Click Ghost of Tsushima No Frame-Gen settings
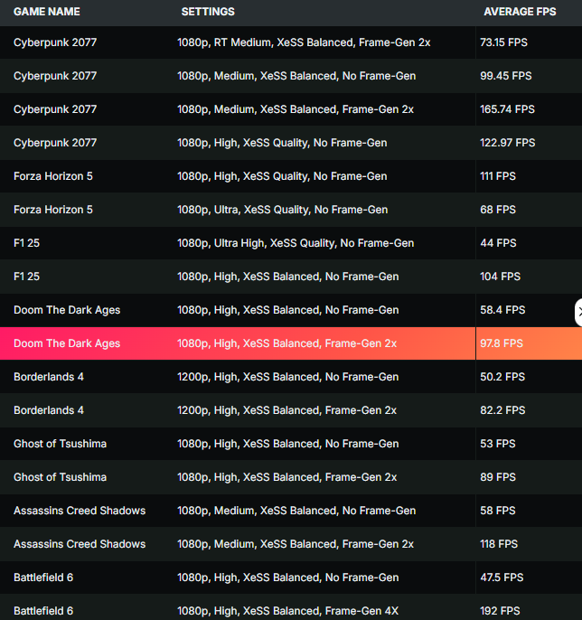 [x=287, y=444]
